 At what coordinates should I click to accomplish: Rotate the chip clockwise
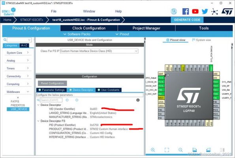tap(194, 150)
